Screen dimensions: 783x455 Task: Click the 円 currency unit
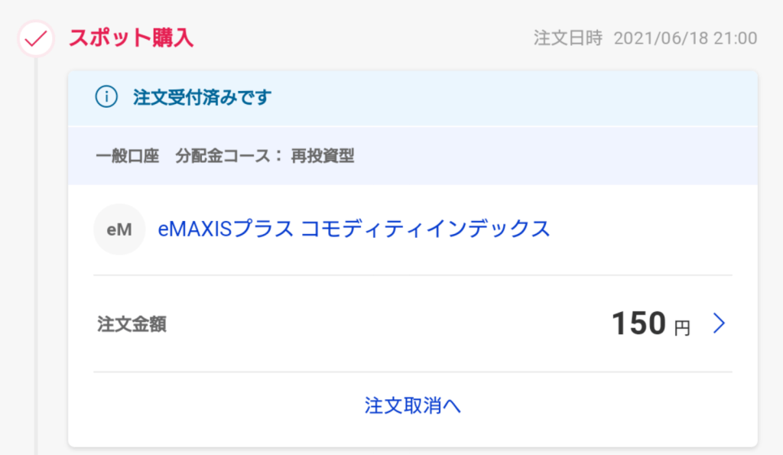point(681,328)
